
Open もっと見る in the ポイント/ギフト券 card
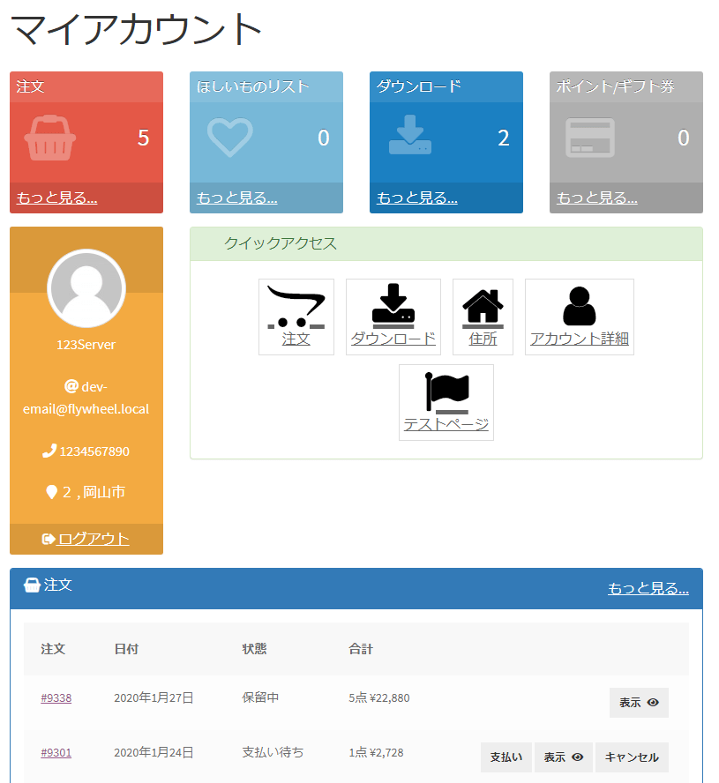click(x=596, y=198)
